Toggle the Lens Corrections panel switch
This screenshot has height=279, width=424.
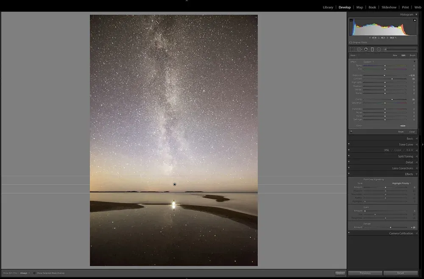[x=349, y=168]
